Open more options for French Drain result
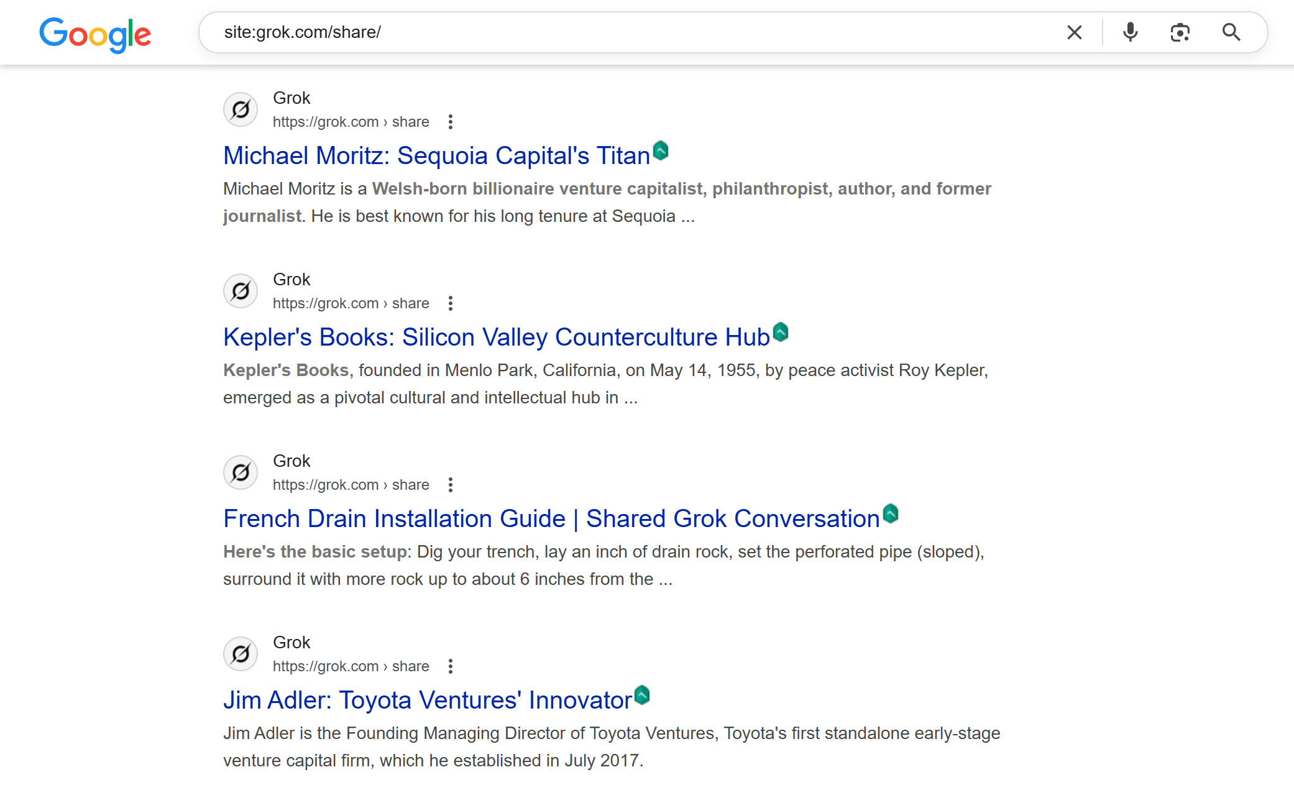This screenshot has height=790, width=1294. tap(451, 485)
